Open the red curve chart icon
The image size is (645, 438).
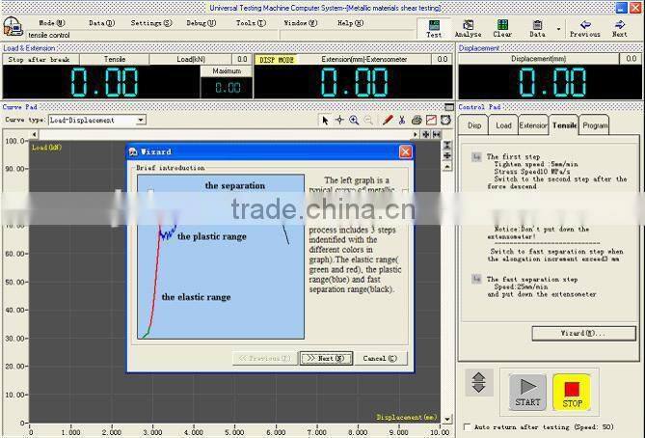tap(431, 121)
